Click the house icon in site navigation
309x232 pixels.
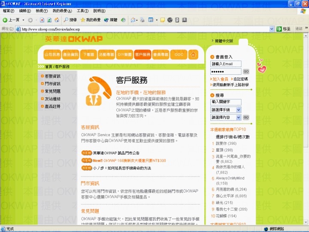[x=193, y=55]
